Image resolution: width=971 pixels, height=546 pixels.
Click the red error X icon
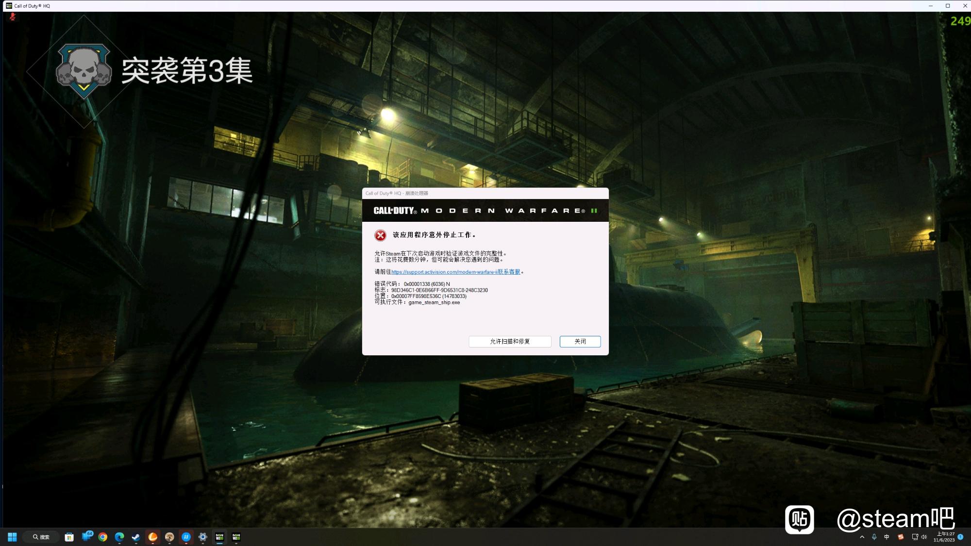(380, 235)
